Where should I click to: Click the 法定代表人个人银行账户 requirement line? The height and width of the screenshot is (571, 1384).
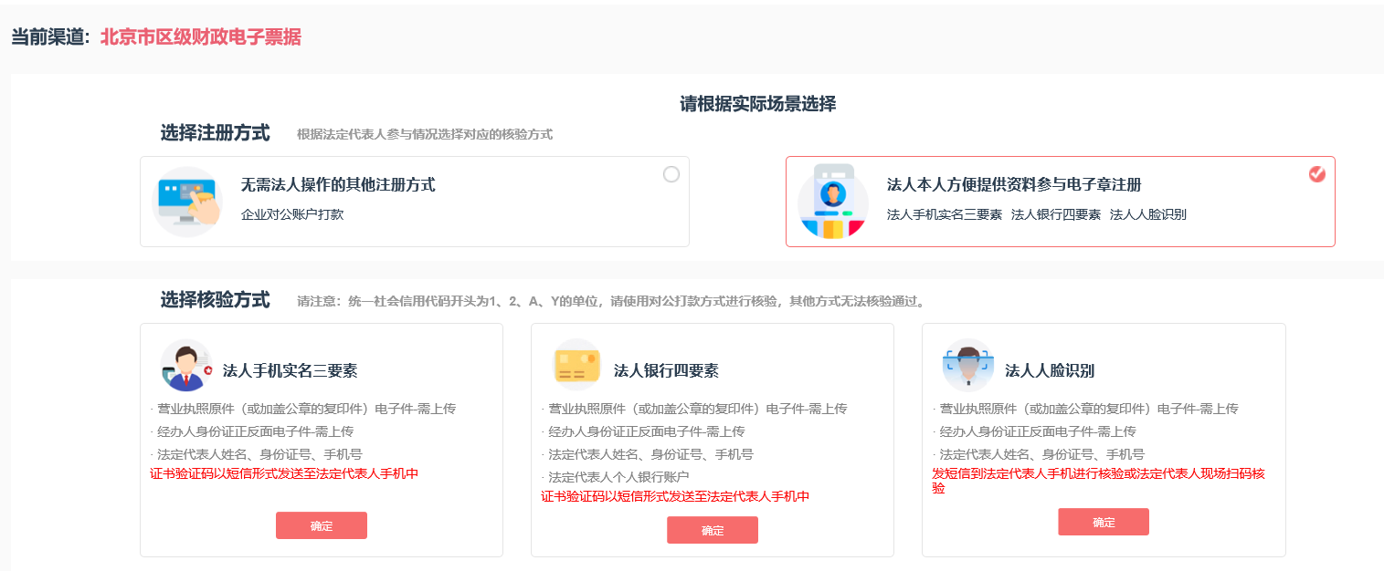618,477
